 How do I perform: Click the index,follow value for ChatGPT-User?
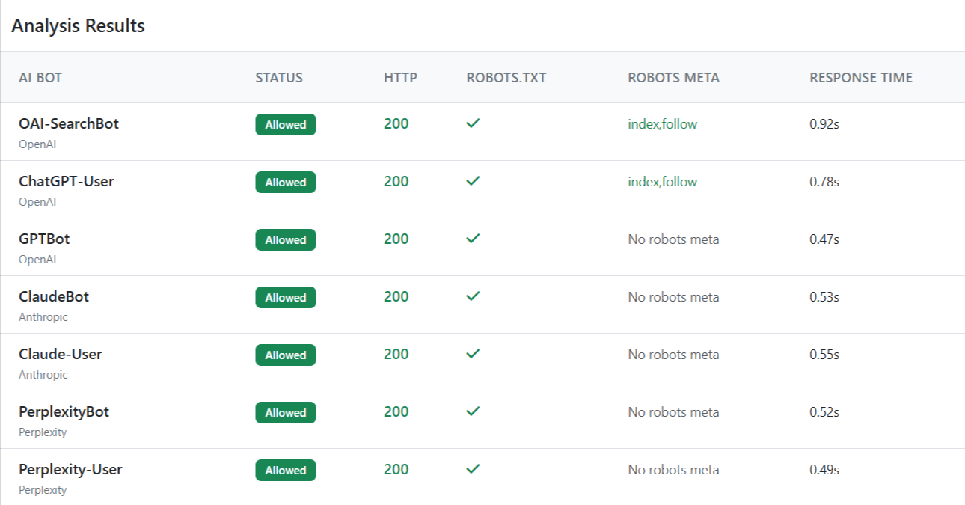662,182
